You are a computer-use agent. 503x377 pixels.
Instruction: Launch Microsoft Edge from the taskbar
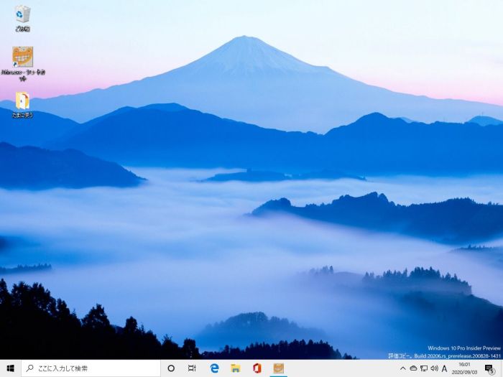tap(214, 368)
